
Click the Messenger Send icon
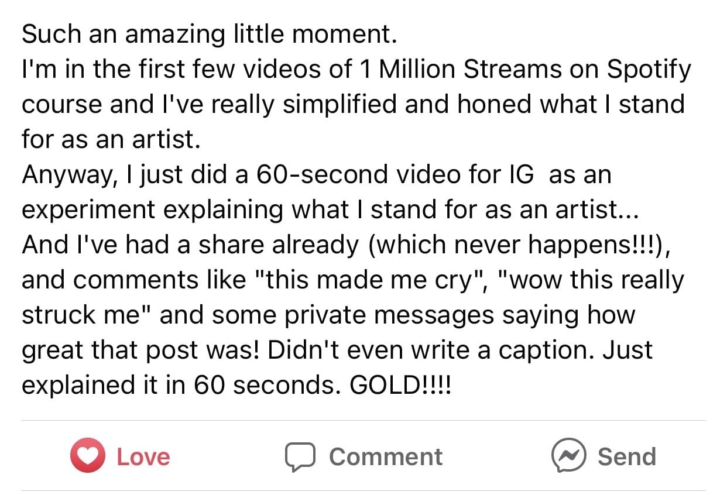click(x=568, y=456)
